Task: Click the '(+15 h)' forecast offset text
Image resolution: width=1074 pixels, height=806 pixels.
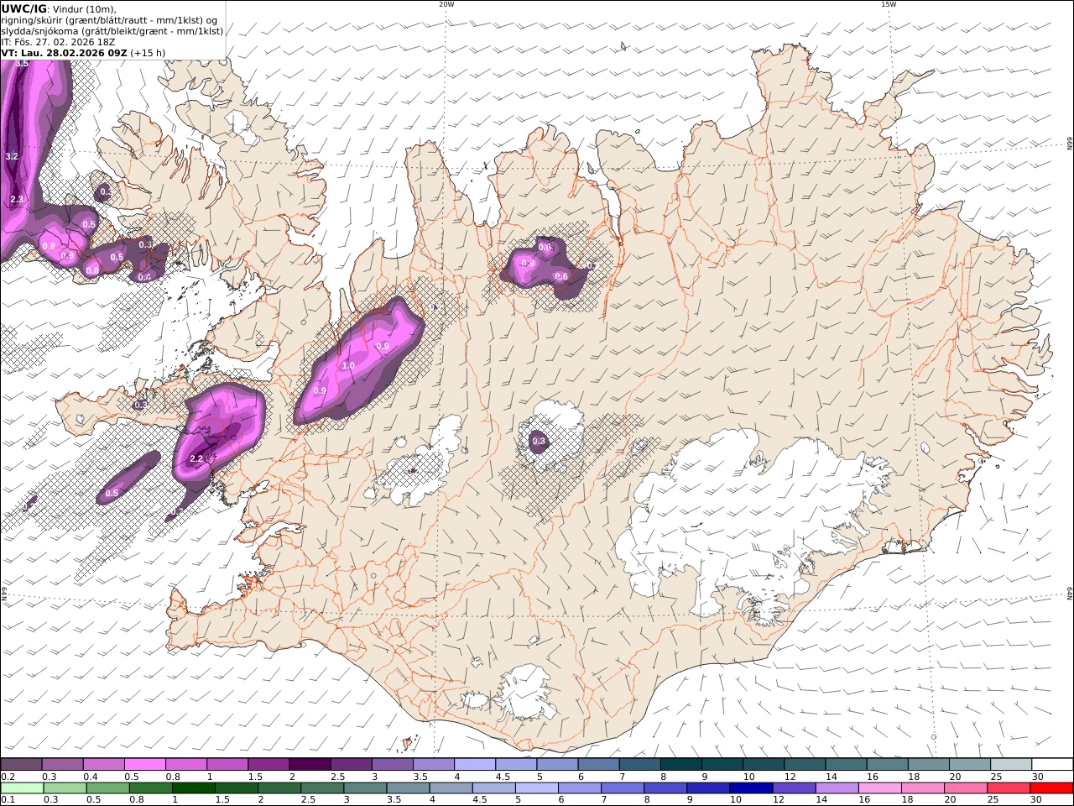Action: 148,53
